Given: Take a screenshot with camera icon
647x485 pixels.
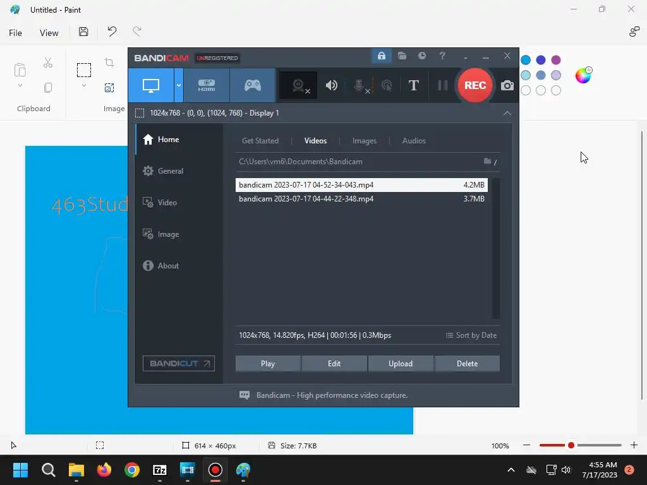Looking at the screenshot, I should click(507, 85).
